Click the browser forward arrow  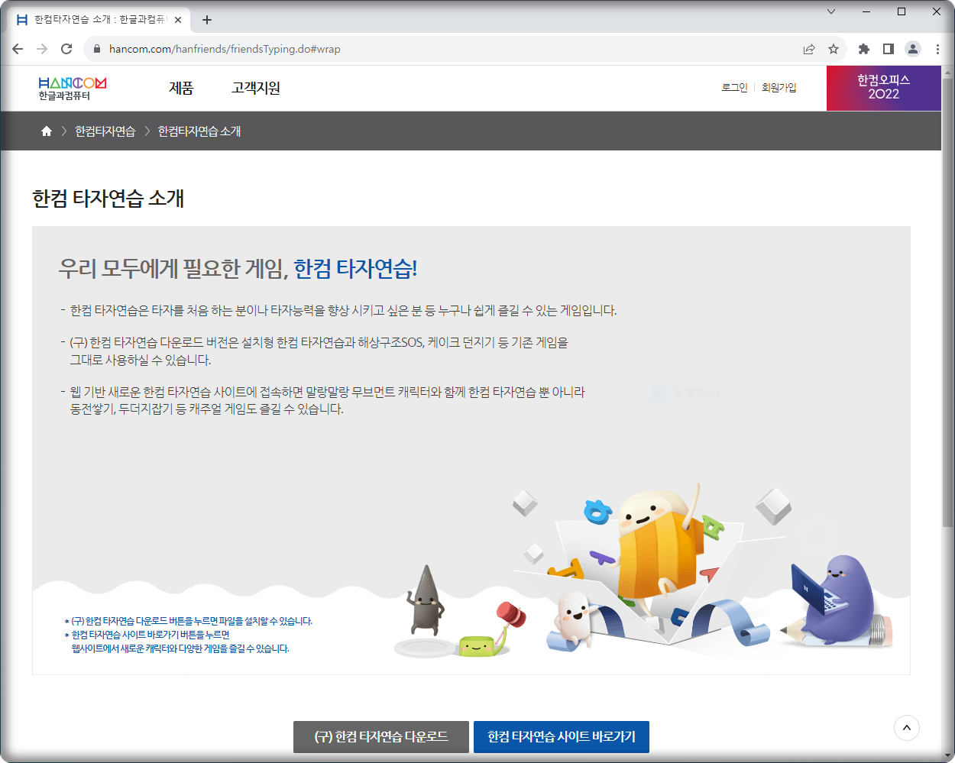coord(42,49)
